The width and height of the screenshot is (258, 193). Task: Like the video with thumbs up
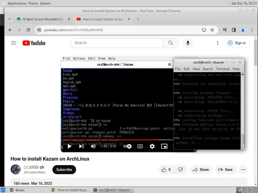click(166, 170)
